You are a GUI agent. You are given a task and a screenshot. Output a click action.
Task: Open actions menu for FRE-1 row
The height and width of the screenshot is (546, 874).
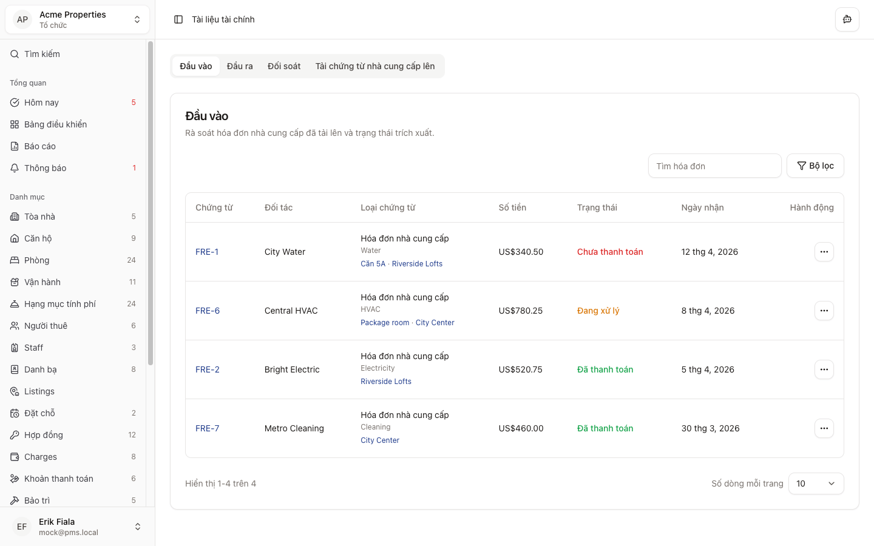click(824, 252)
